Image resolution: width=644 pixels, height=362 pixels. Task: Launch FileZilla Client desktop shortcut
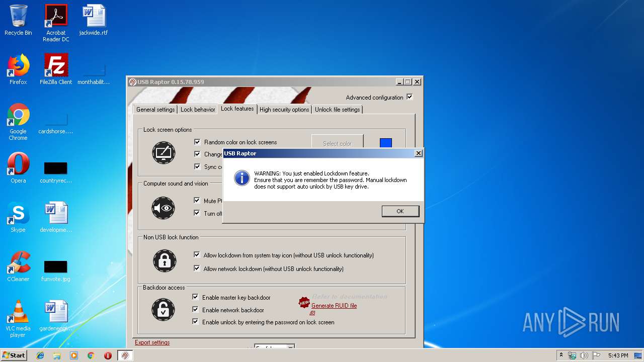click(x=56, y=69)
